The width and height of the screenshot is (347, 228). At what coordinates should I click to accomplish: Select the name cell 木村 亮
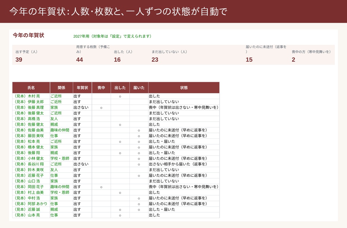pyautogui.click(x=31, y=96)
